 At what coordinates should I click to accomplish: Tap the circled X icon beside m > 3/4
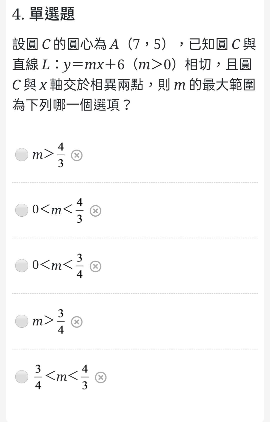coord(77,322)
